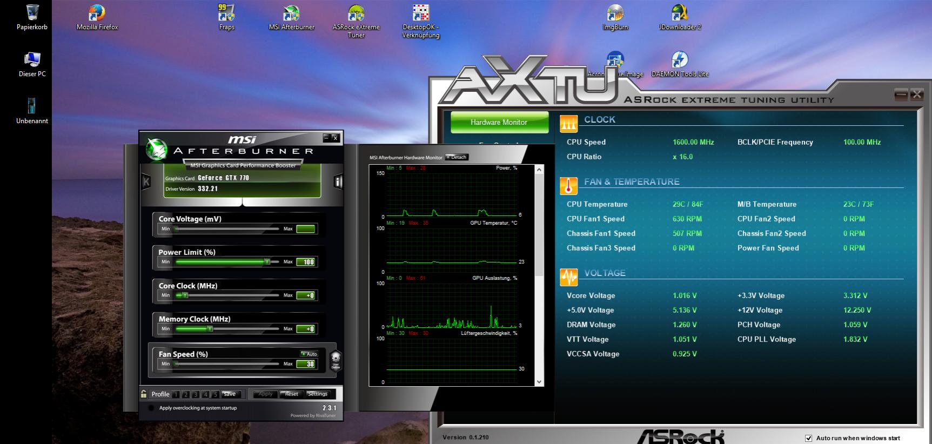
Task: Open the Hardware Monitor tab in AXTU
Action: coord(499,122)
